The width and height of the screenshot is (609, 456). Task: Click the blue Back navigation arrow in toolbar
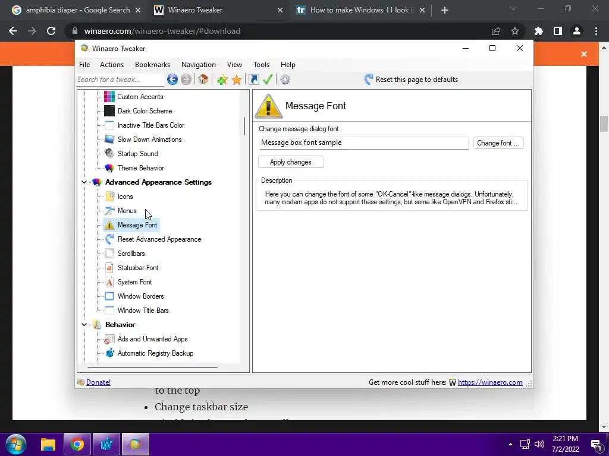click(x=172, y=80)
